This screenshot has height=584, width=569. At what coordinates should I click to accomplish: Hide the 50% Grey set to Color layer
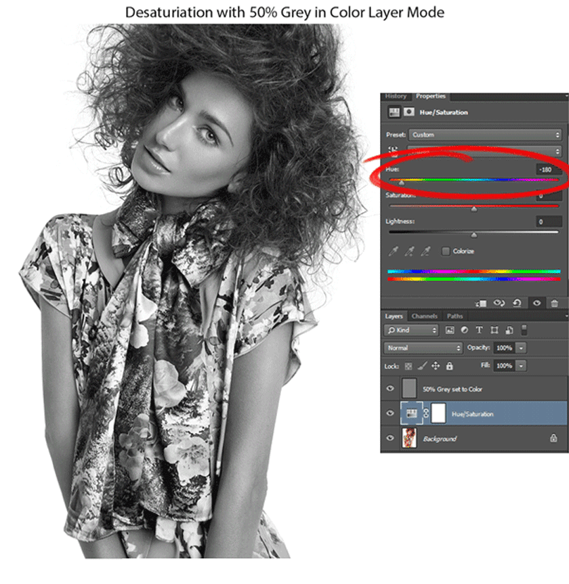pos(390,388)
